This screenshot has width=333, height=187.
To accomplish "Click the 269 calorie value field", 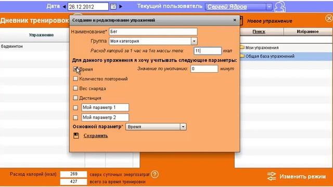I will (x=74, y=174).
